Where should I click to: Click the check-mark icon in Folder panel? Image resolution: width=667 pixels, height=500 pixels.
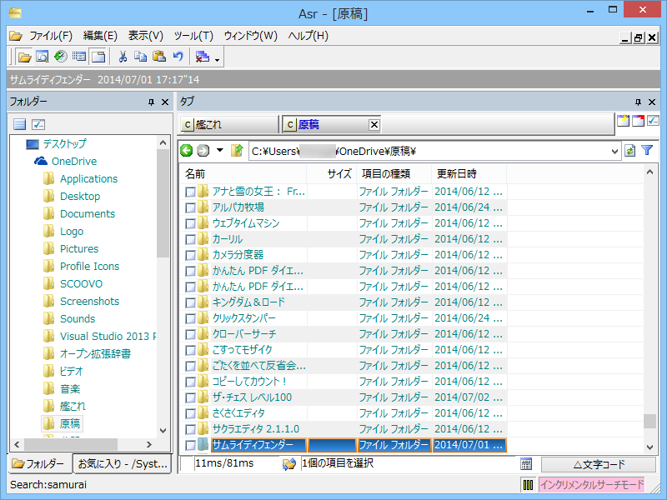[38, 124]
